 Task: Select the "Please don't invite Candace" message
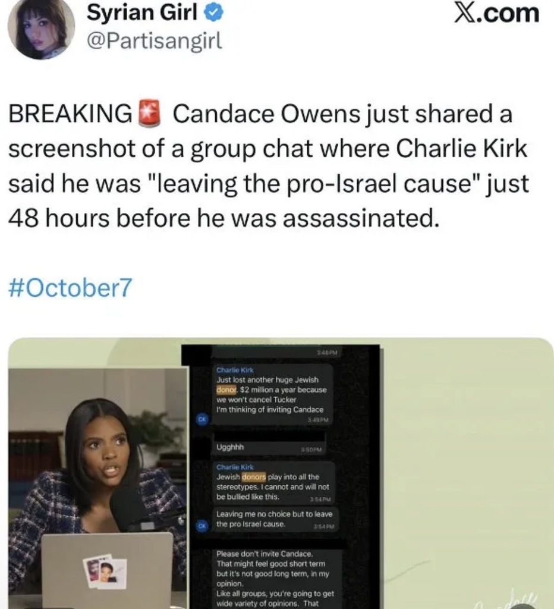[x=277, y=579]
